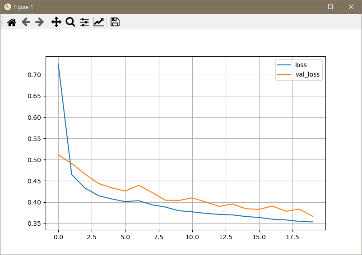Open the edit axis and curve parameters
Screen dimensions: 362x255
pos(98,22)
